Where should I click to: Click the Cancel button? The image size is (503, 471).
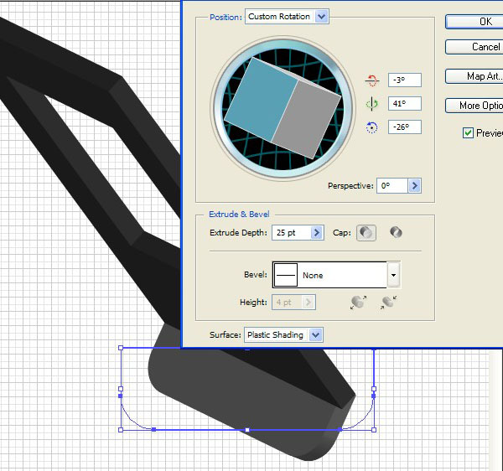click(474, 47)
